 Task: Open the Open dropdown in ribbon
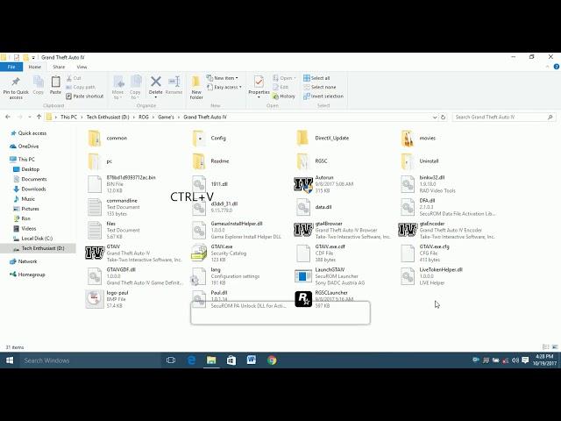284,78
